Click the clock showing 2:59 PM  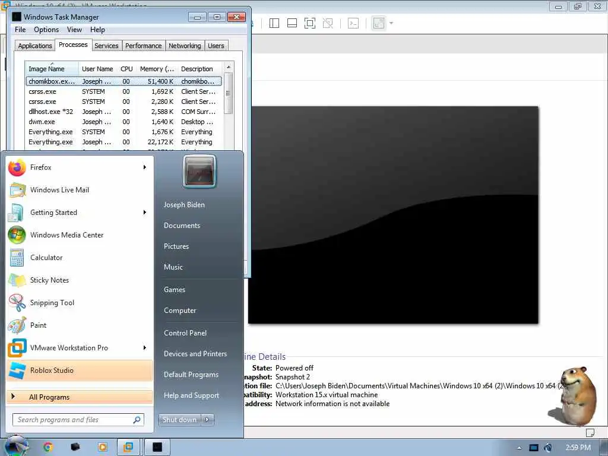pyautogui.click(x=578, y=448)
